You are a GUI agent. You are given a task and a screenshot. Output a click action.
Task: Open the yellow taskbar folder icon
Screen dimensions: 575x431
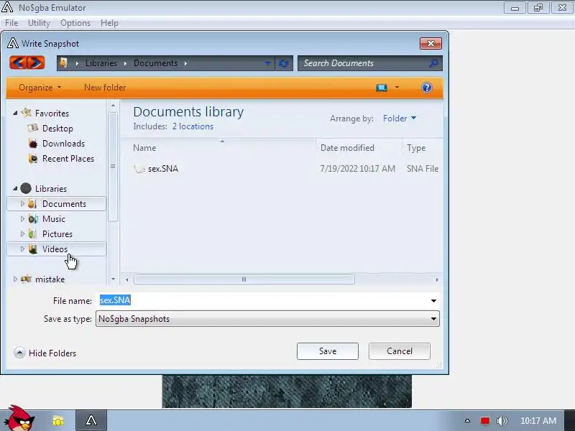pyautogui.click(x=58, y=421)
